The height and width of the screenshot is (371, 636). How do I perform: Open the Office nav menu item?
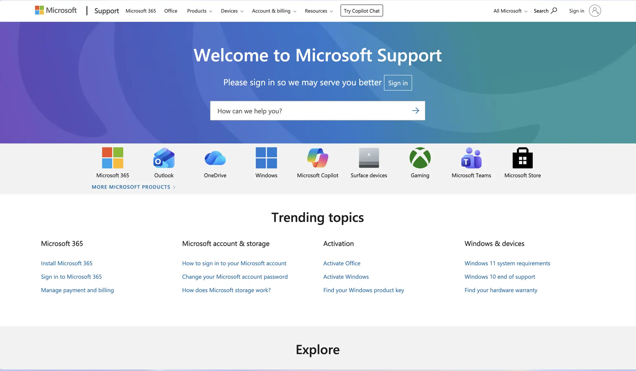click(170, 11)
